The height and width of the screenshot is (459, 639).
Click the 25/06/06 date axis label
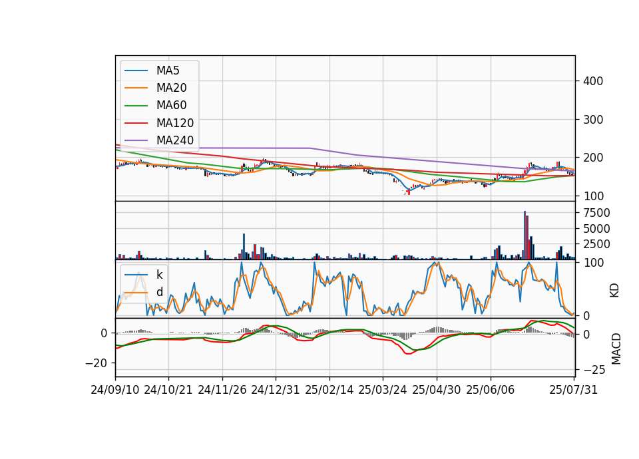(x=491, y=390)
